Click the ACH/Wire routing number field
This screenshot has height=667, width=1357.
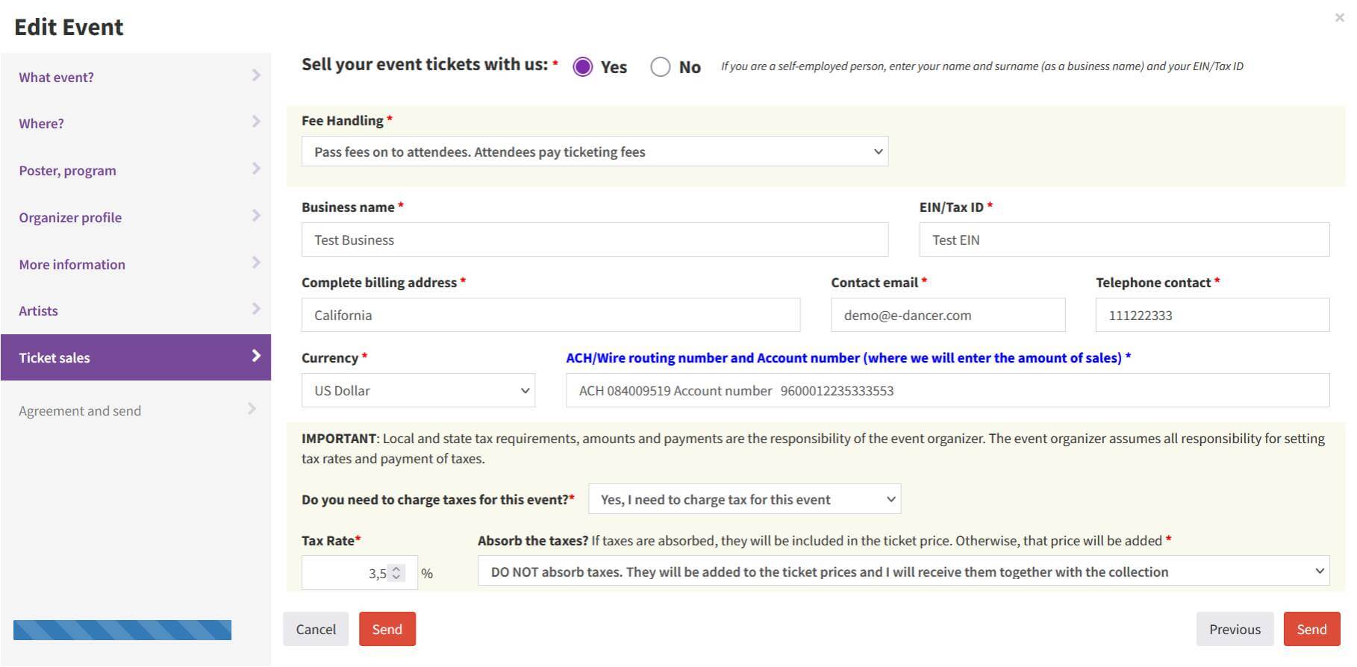tap(947, 390)
